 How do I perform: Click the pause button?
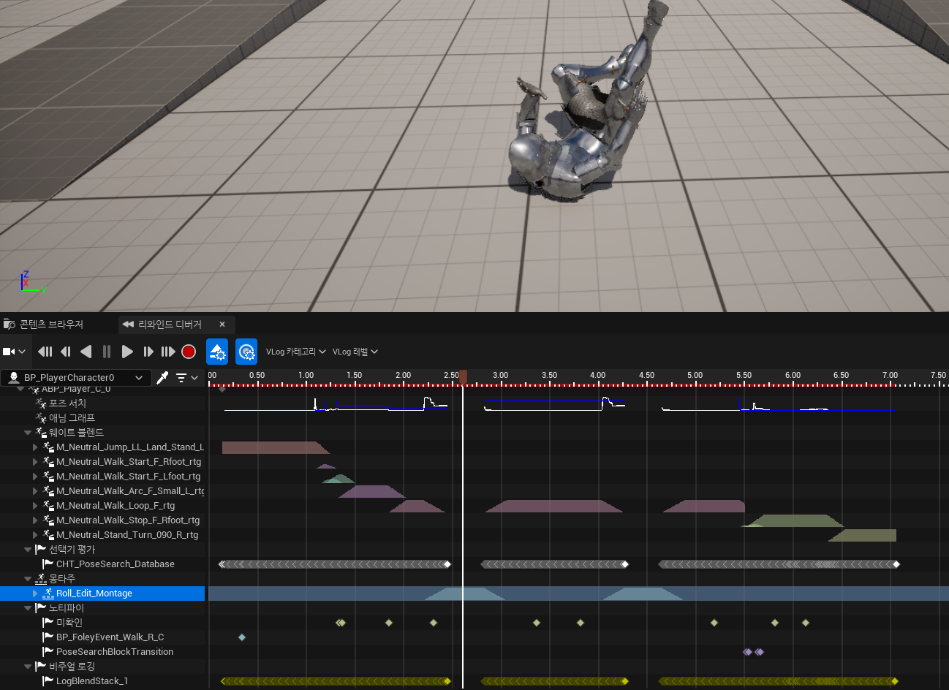click(x=107, y=352)
